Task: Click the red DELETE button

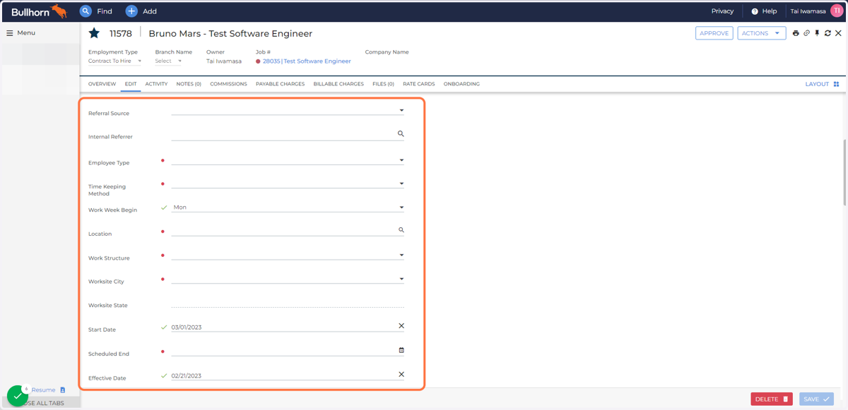Action: pyautogui.click(x=772, y=399)
